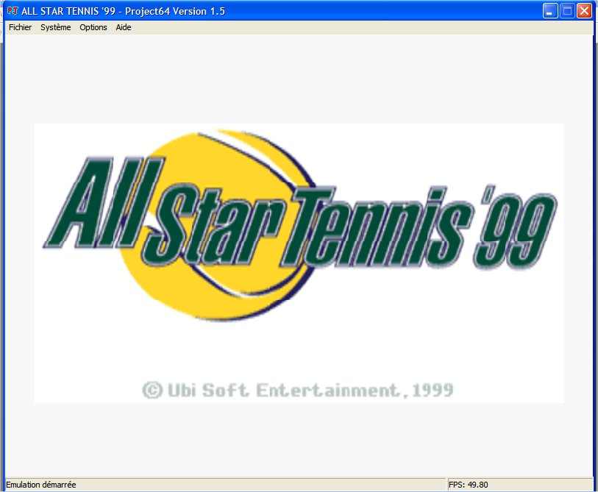Minimize the Project64 window
Image resolution: width=598 pixels, height=492 pixels.
coord(550,11)
